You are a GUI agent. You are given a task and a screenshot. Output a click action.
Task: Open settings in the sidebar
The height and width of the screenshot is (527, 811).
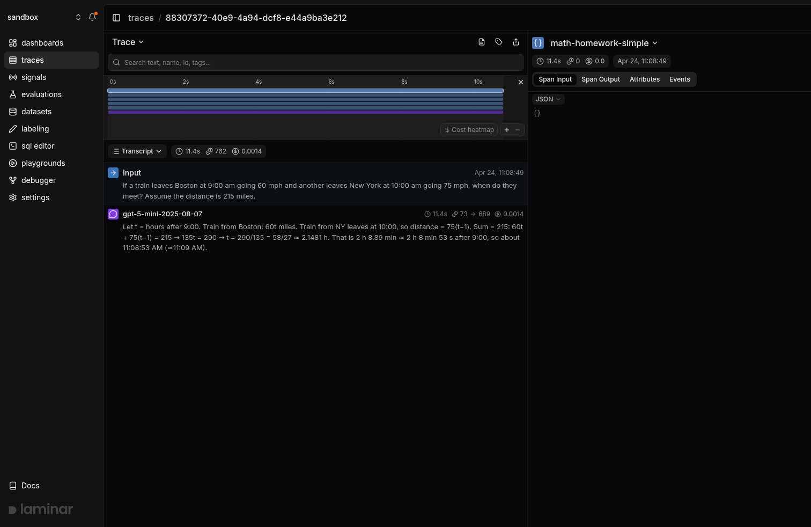coord(51,197)
